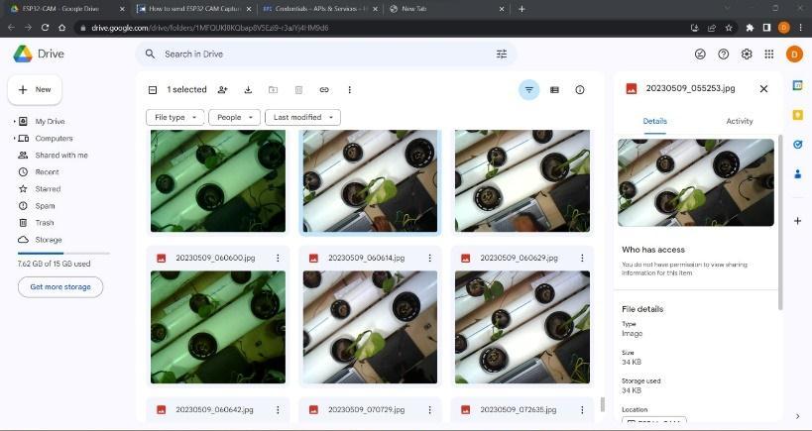The image size is (812, 431).
Task: Open Contacts side panel icon
Action: [x=797, y=174]
